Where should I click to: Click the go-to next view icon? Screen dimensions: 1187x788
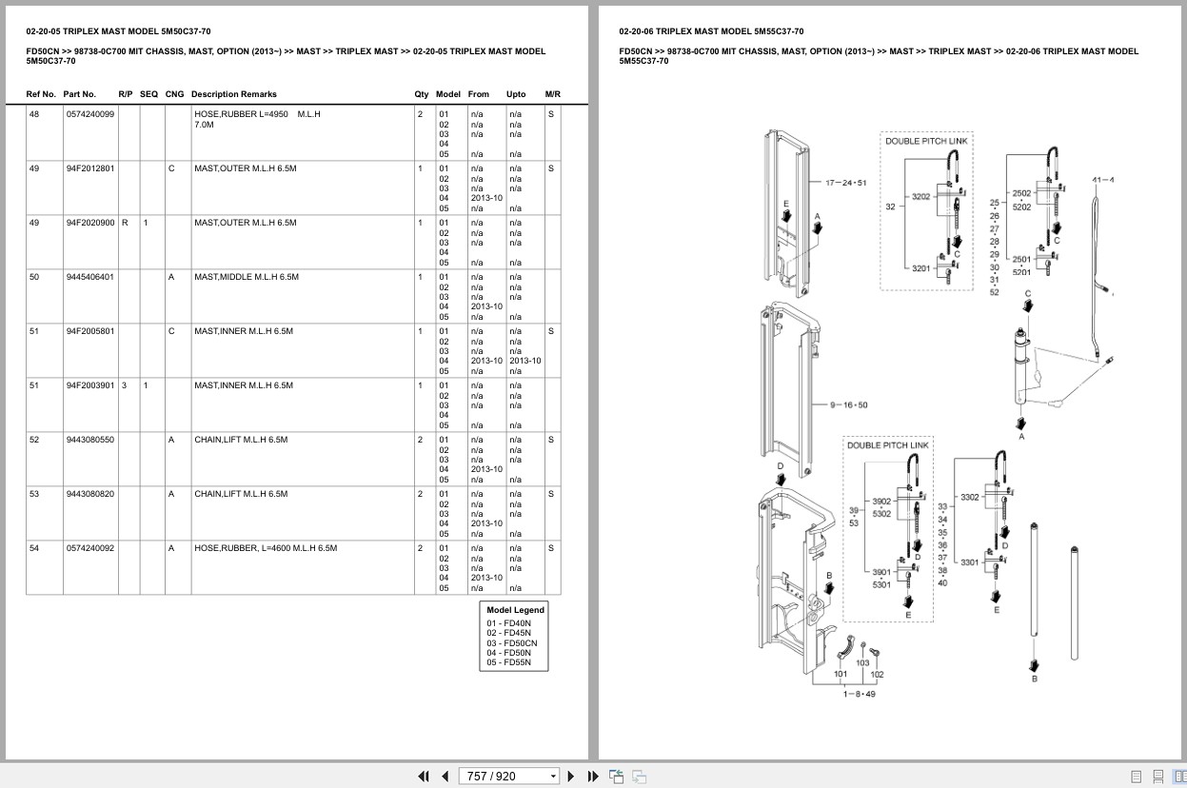640,777
